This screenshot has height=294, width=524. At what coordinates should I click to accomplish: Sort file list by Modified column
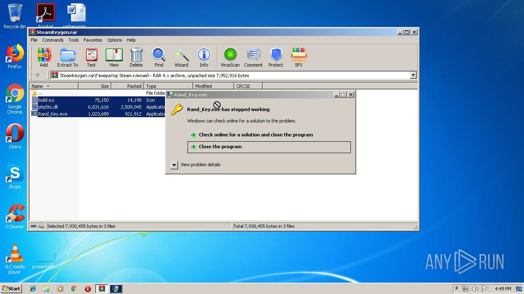[214, 86]
